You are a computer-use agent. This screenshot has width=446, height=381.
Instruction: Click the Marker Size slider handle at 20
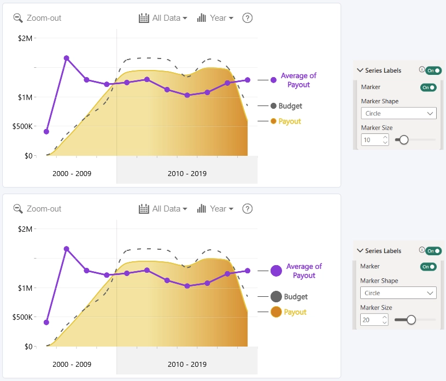pyautogui.click(x=411, y=320)
